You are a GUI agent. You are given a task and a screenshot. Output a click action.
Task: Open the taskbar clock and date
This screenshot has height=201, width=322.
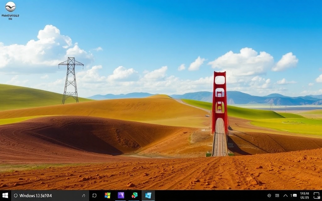pyautogui.click(x=304, y=195)
